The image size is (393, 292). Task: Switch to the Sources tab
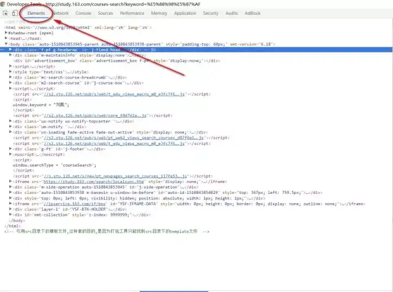(105, 13)
